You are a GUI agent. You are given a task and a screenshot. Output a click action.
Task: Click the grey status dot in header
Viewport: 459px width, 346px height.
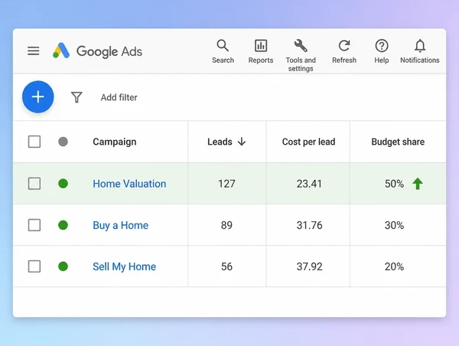[x=63, y=142]
